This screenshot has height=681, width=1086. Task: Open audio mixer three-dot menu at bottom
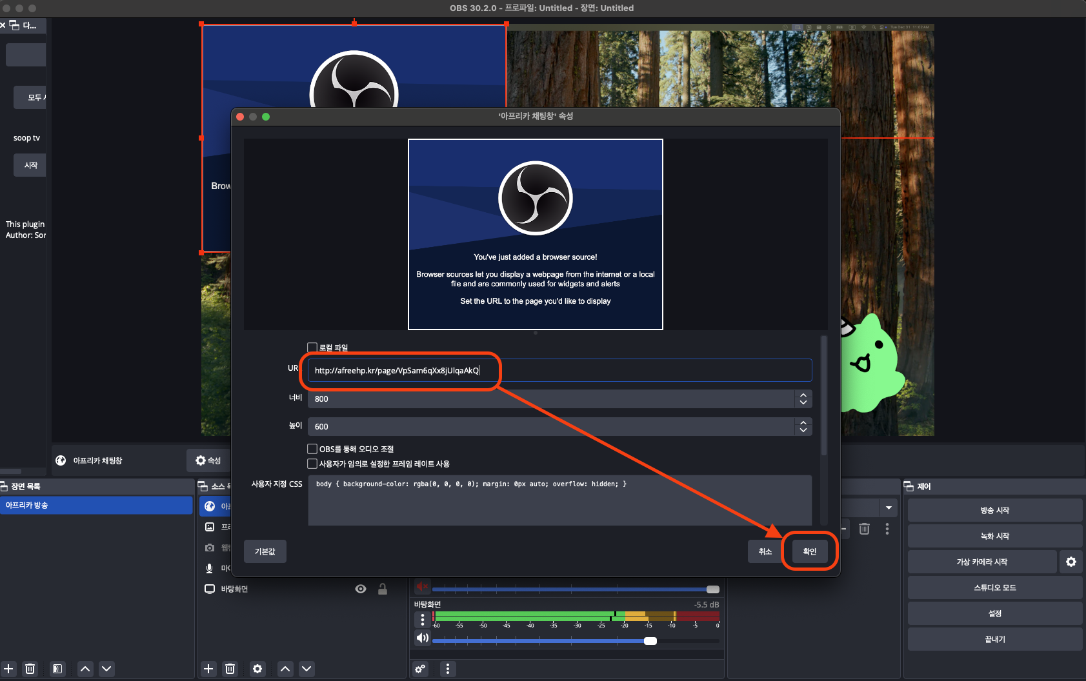click(x=448, y=669)
